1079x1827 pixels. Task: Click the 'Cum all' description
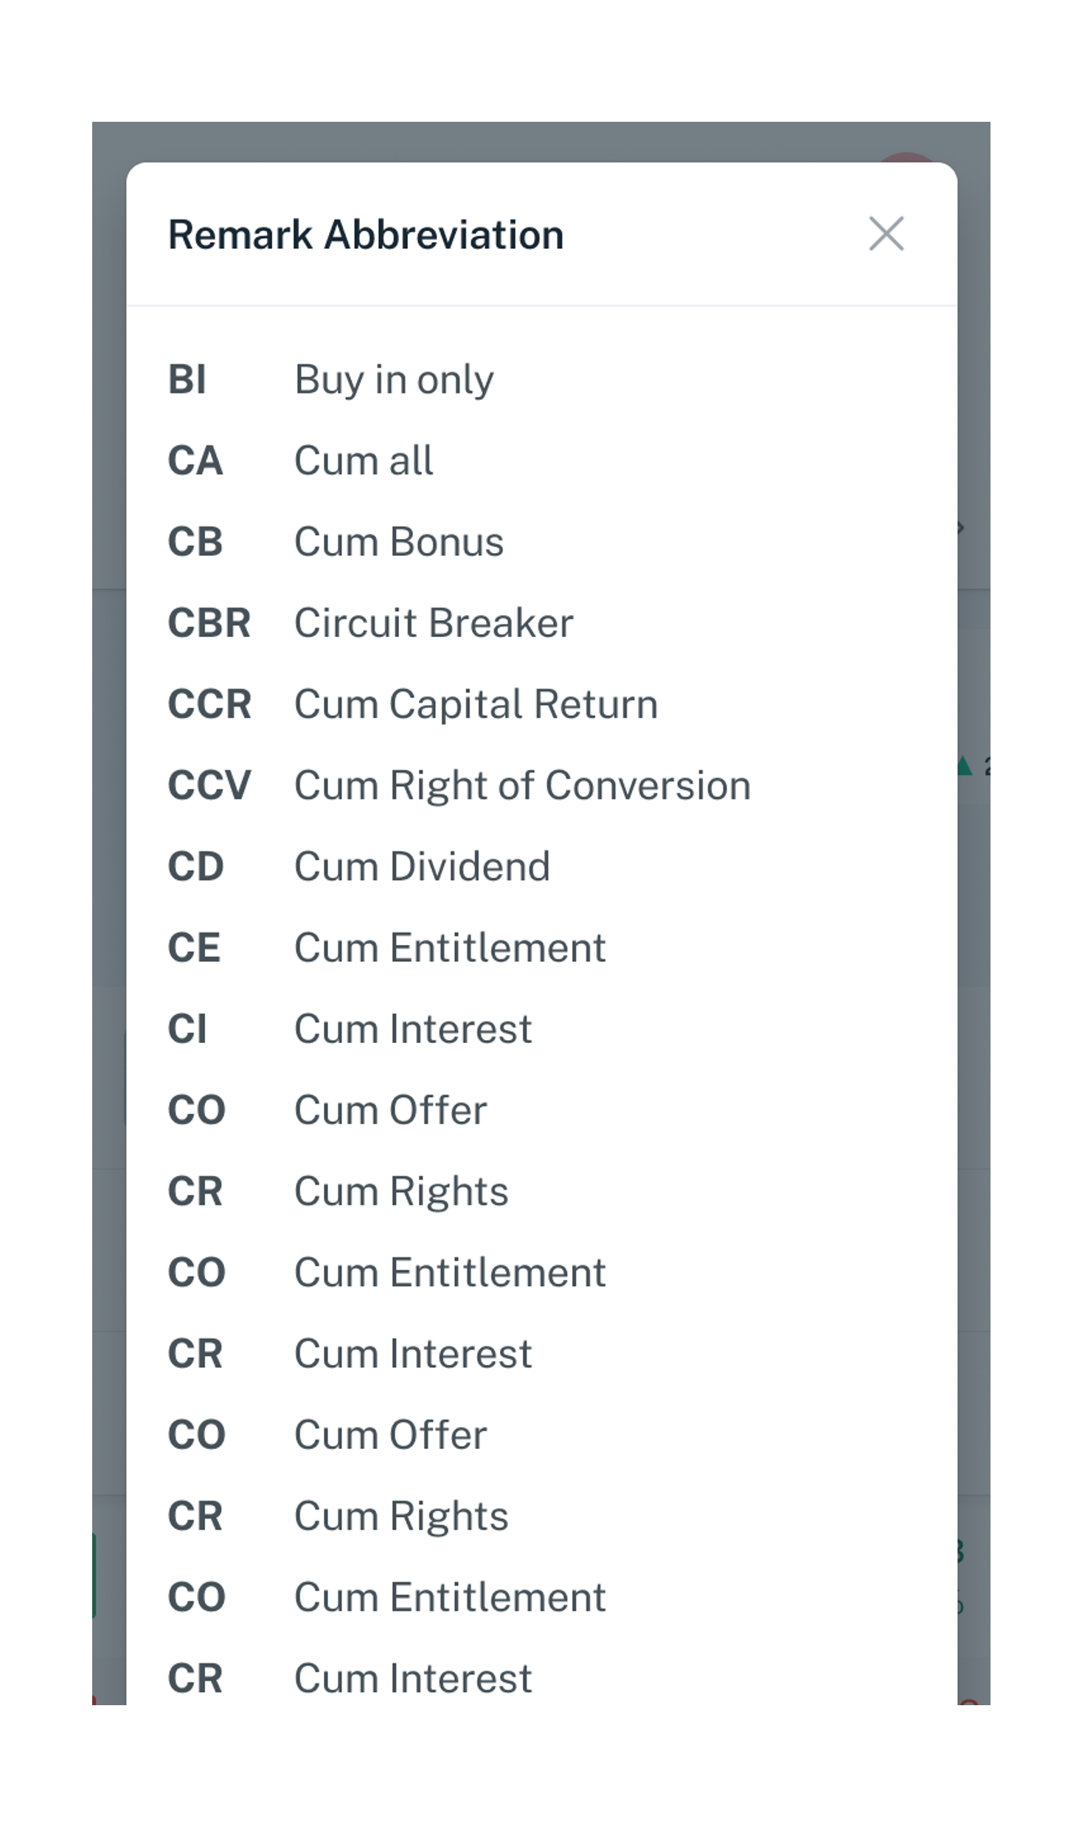point(364,461)
